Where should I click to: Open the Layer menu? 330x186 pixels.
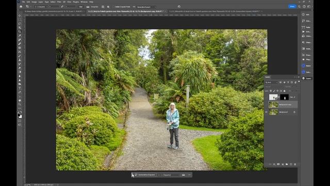point(41,2)
